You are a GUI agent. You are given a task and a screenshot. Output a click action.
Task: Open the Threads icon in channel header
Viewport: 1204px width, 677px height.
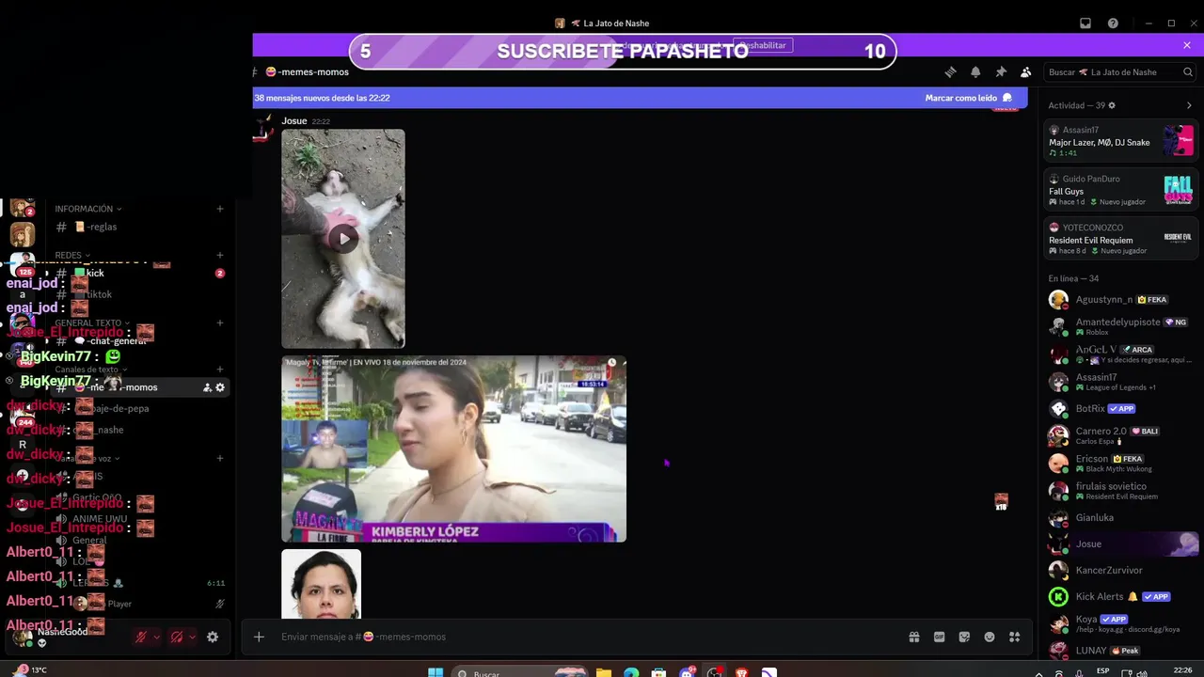coord(950,71)
